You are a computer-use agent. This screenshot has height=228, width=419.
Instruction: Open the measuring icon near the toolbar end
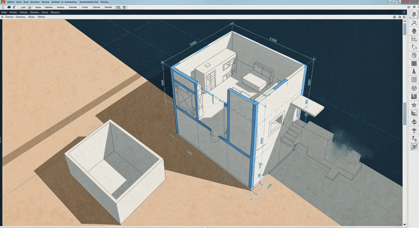coord(118,7)
